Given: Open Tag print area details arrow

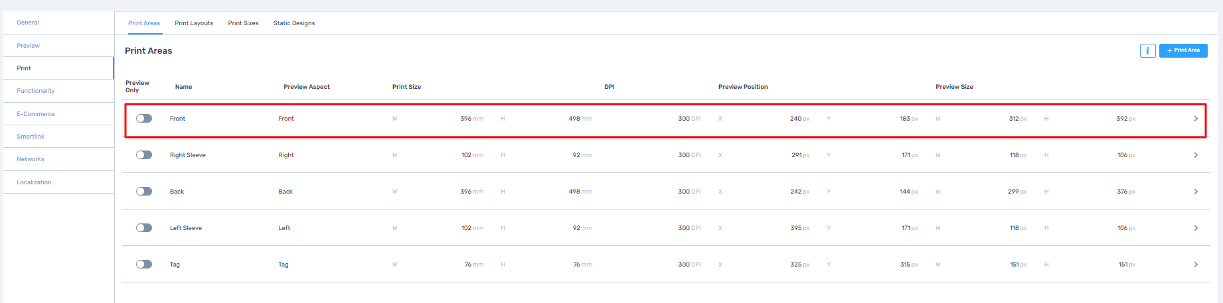Looking at the screenshot, I should point(1196,265).
